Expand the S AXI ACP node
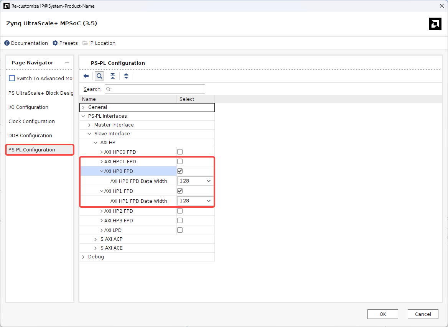Image resolution: width=448 pixels, height=327 pixels. click(96, 239)
